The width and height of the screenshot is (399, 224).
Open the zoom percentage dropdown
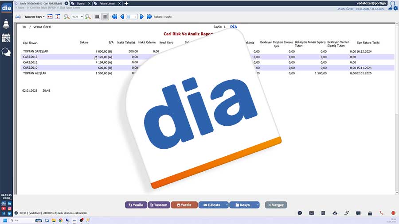(82, 17)
